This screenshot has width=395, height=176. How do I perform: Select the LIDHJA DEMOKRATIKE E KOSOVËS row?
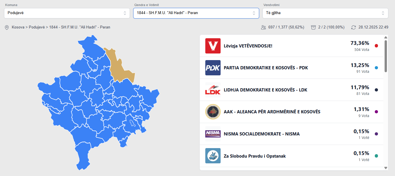click(292, 90)
